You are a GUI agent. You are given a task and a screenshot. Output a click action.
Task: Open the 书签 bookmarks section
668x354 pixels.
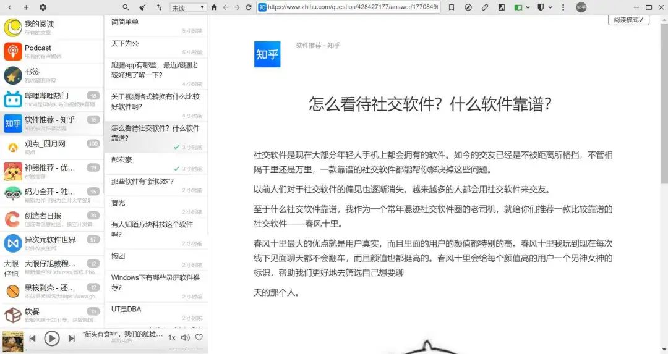[x=52, y=75]
